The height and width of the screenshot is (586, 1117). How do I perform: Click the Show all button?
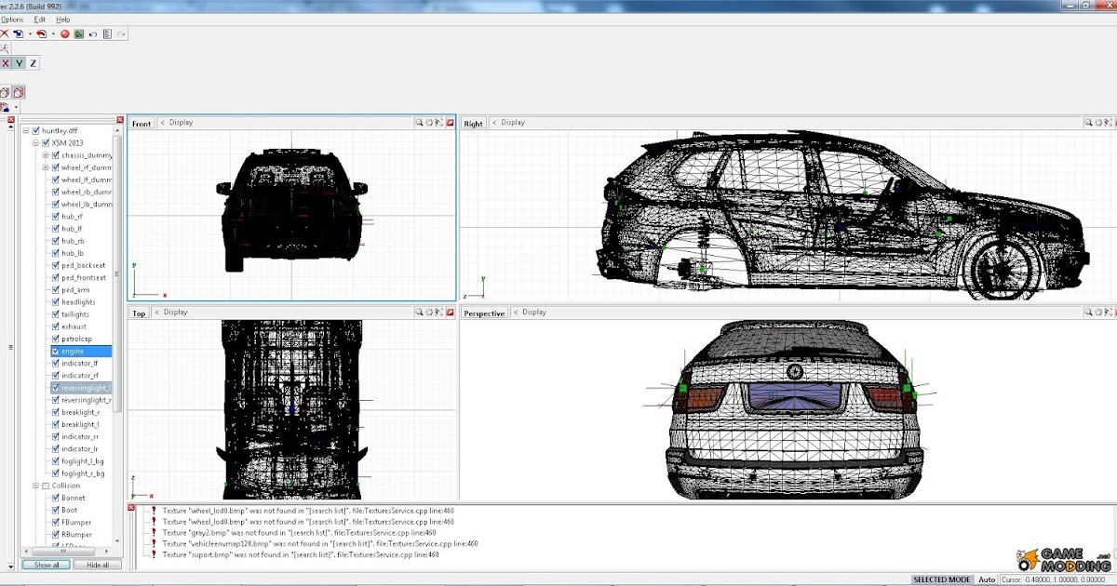coord(47,565)
